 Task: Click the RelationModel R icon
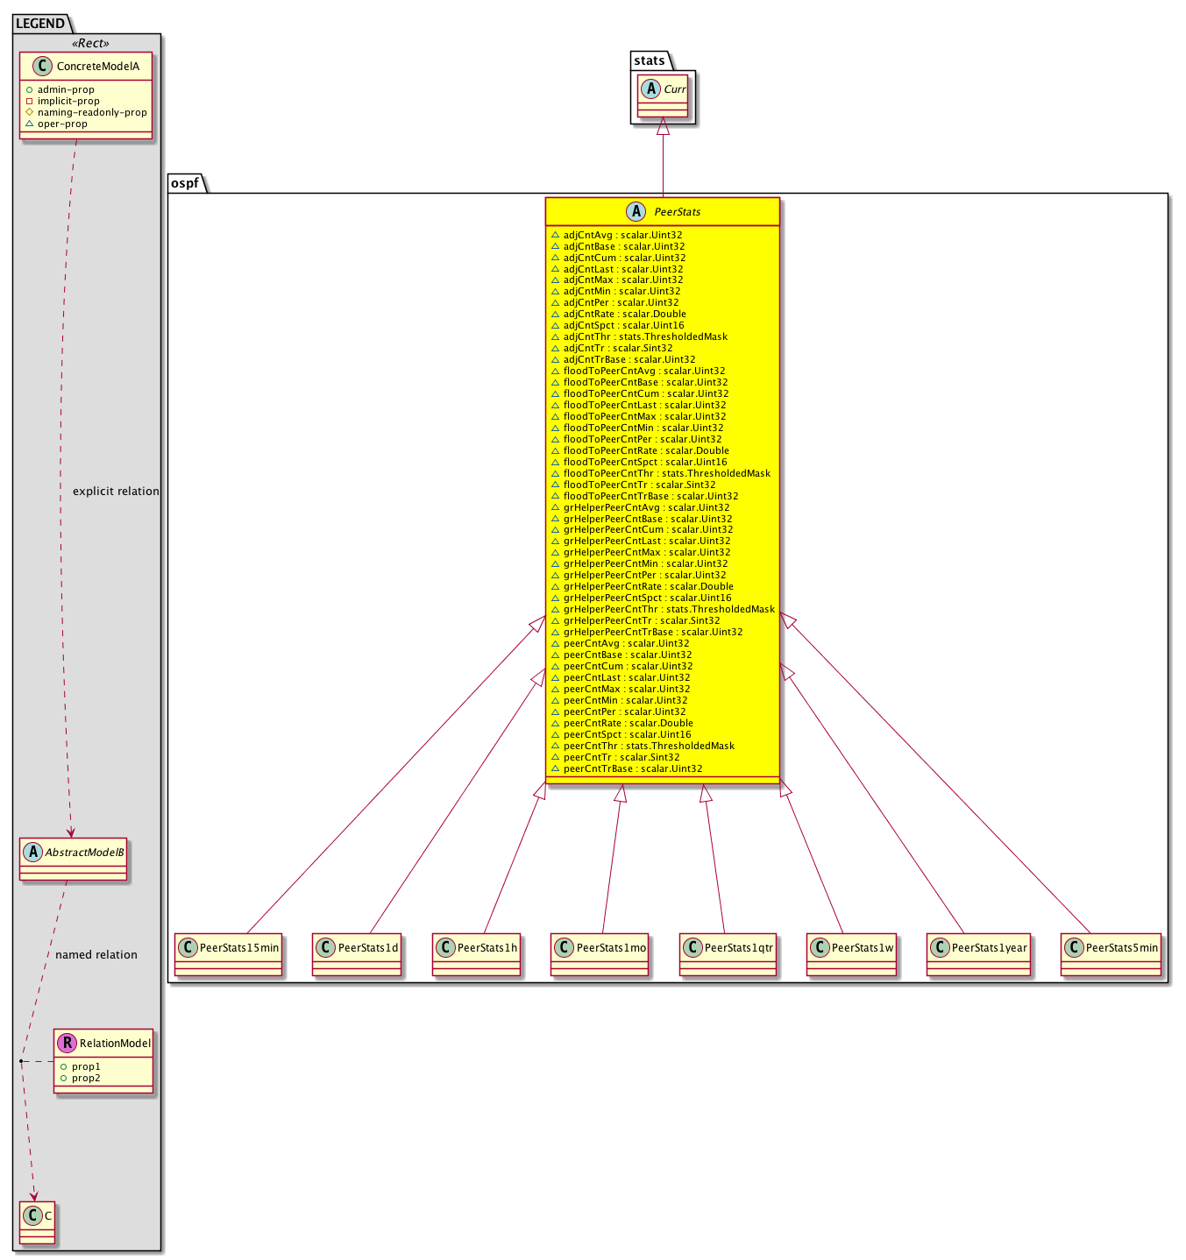coord(67,1043)
